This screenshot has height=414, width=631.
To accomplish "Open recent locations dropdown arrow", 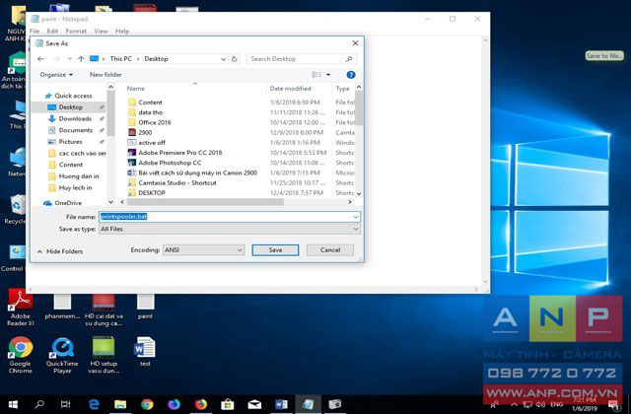I will [x=70, y=59].
